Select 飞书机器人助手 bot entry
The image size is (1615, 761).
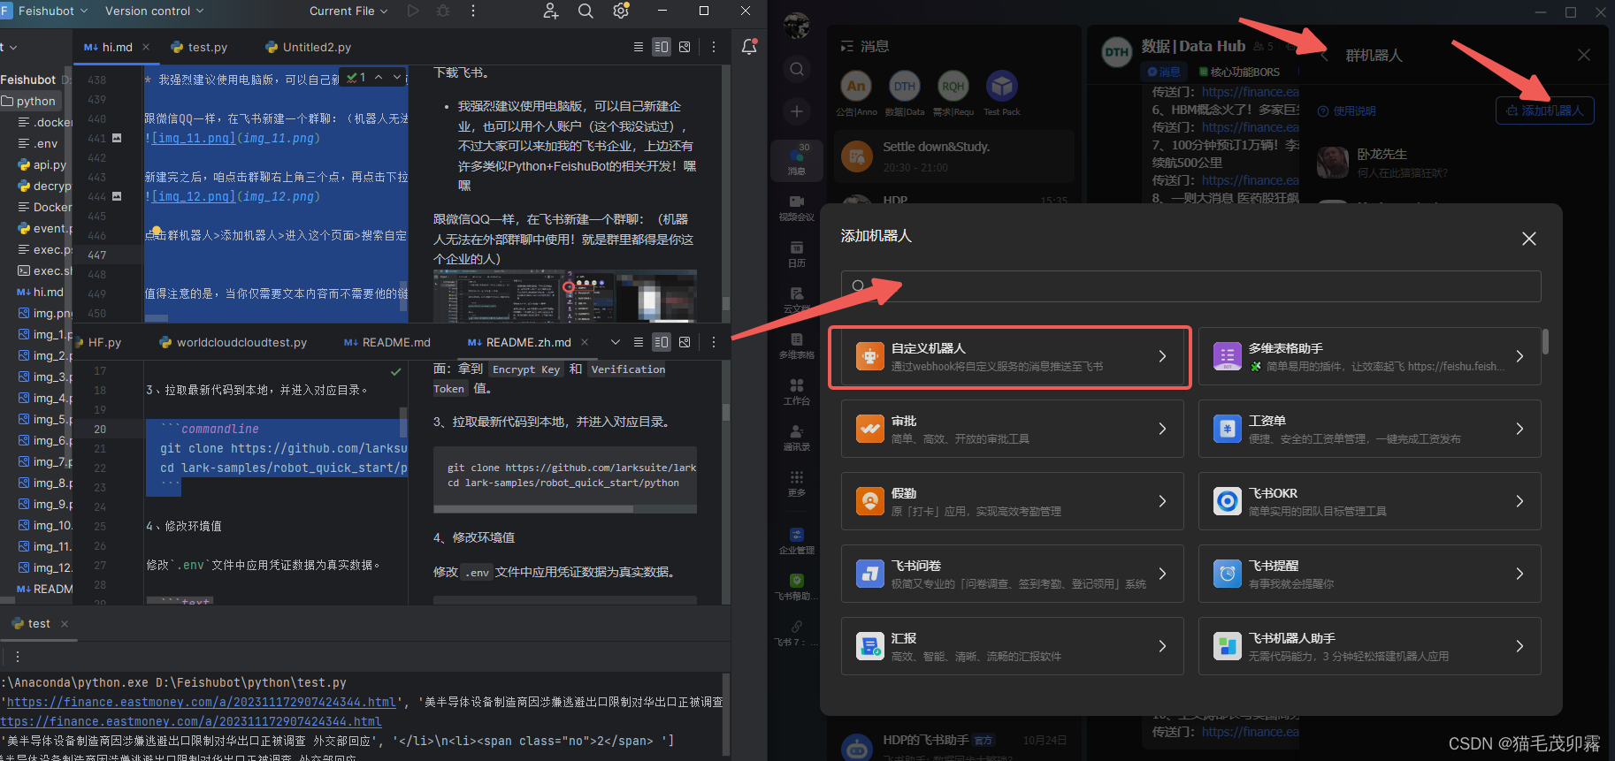1369,646
